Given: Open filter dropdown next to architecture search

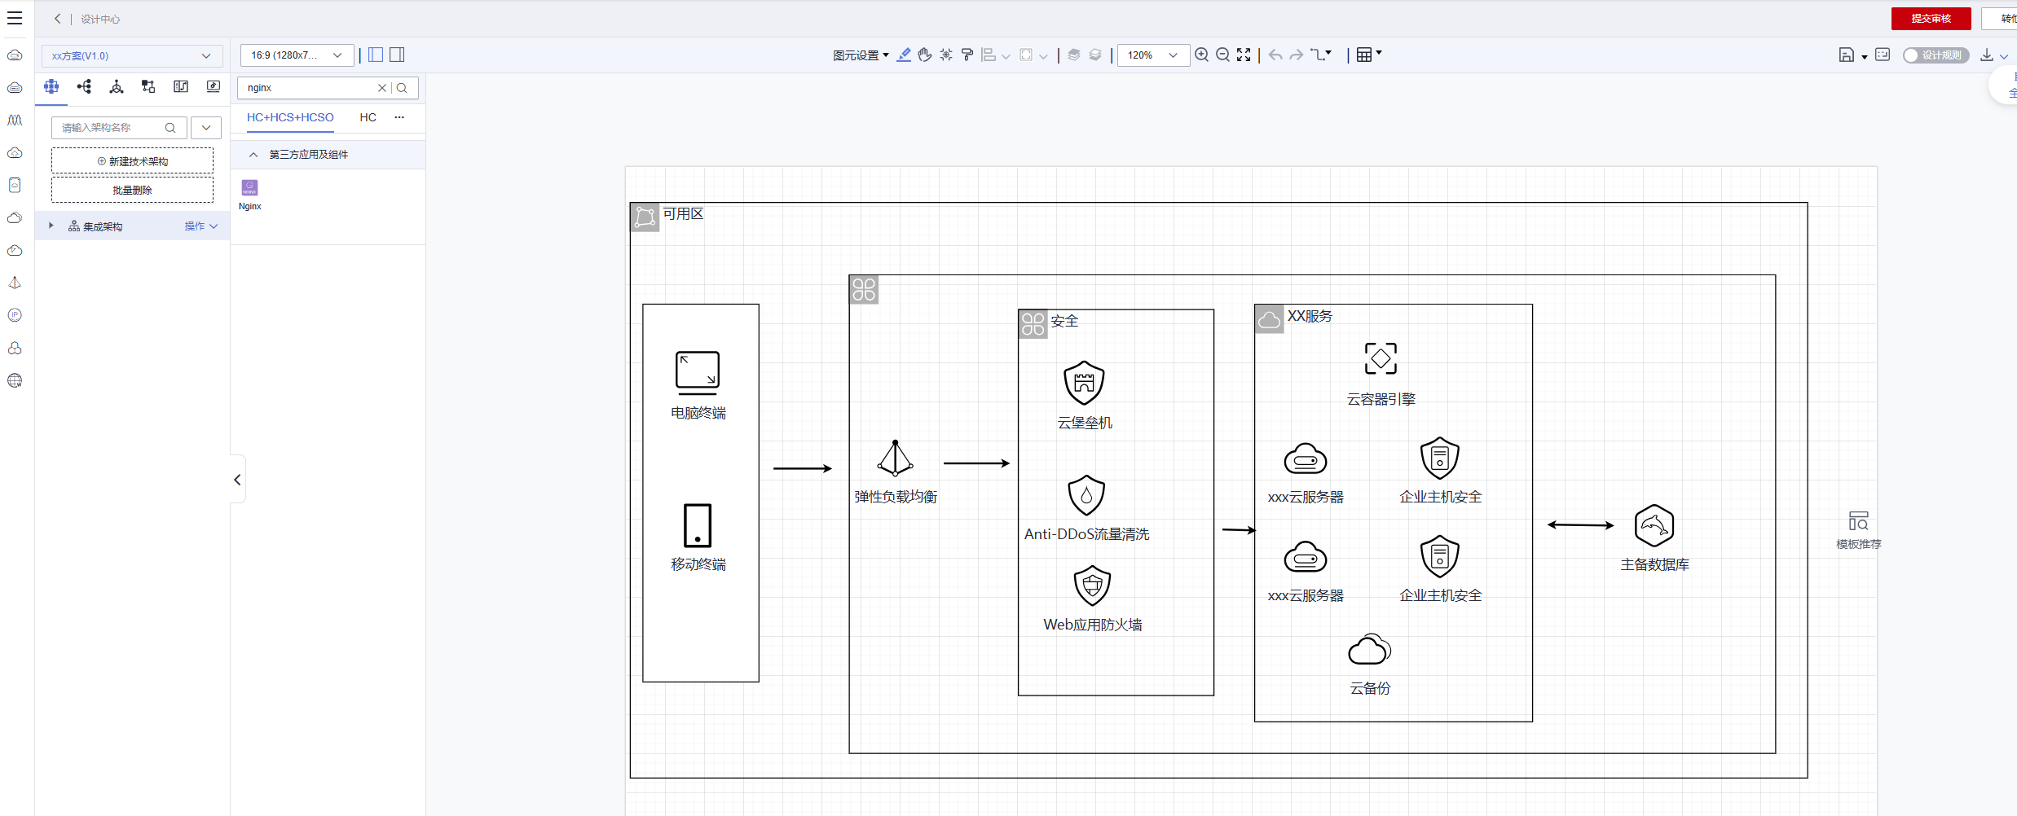Looking at the screenshot, I should pos(206,128).
